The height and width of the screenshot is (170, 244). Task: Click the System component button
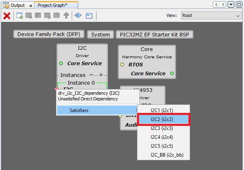point(100,34)
